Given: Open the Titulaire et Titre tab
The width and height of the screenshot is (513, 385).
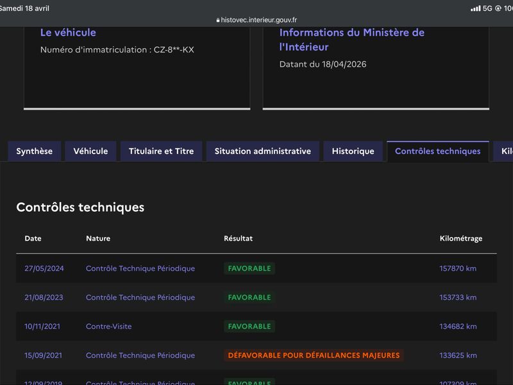Looking at the screenshot, I should (x=162, y=151).
